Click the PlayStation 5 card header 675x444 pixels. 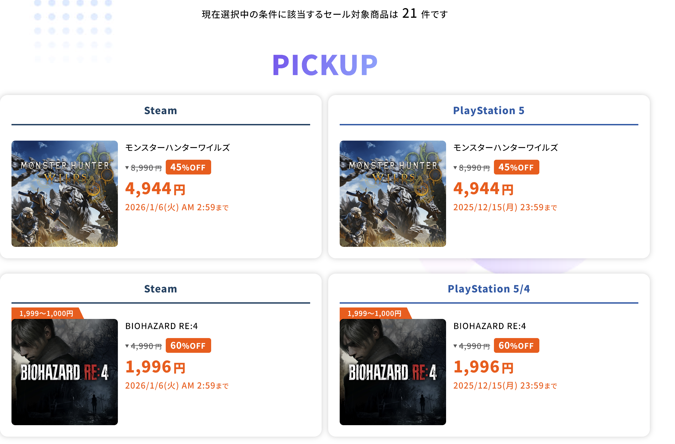click(488, 110)
